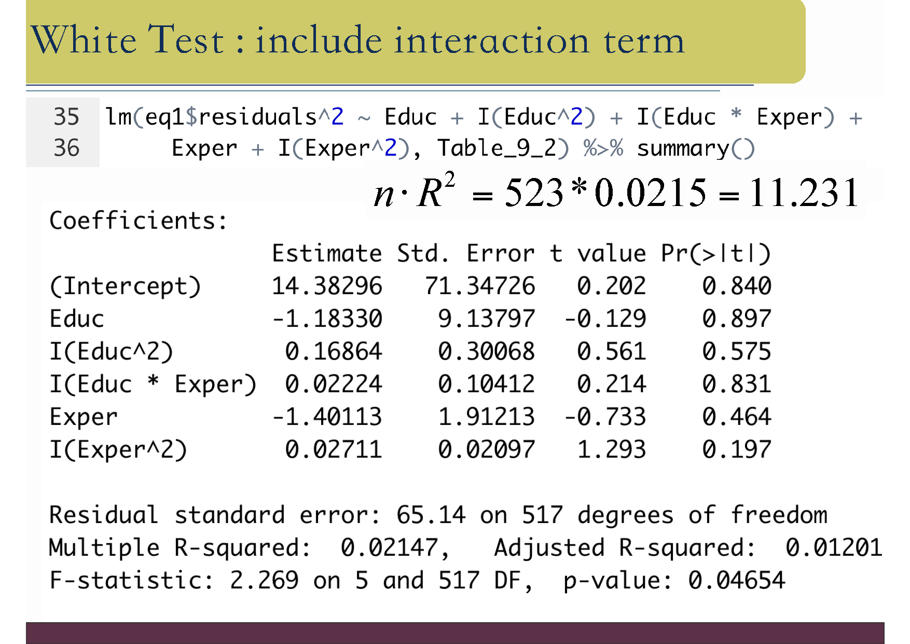This screenshot has height=644, width=910.
Task: Click the '(Intercept)' row label
Action: click(x=125, y=286)
